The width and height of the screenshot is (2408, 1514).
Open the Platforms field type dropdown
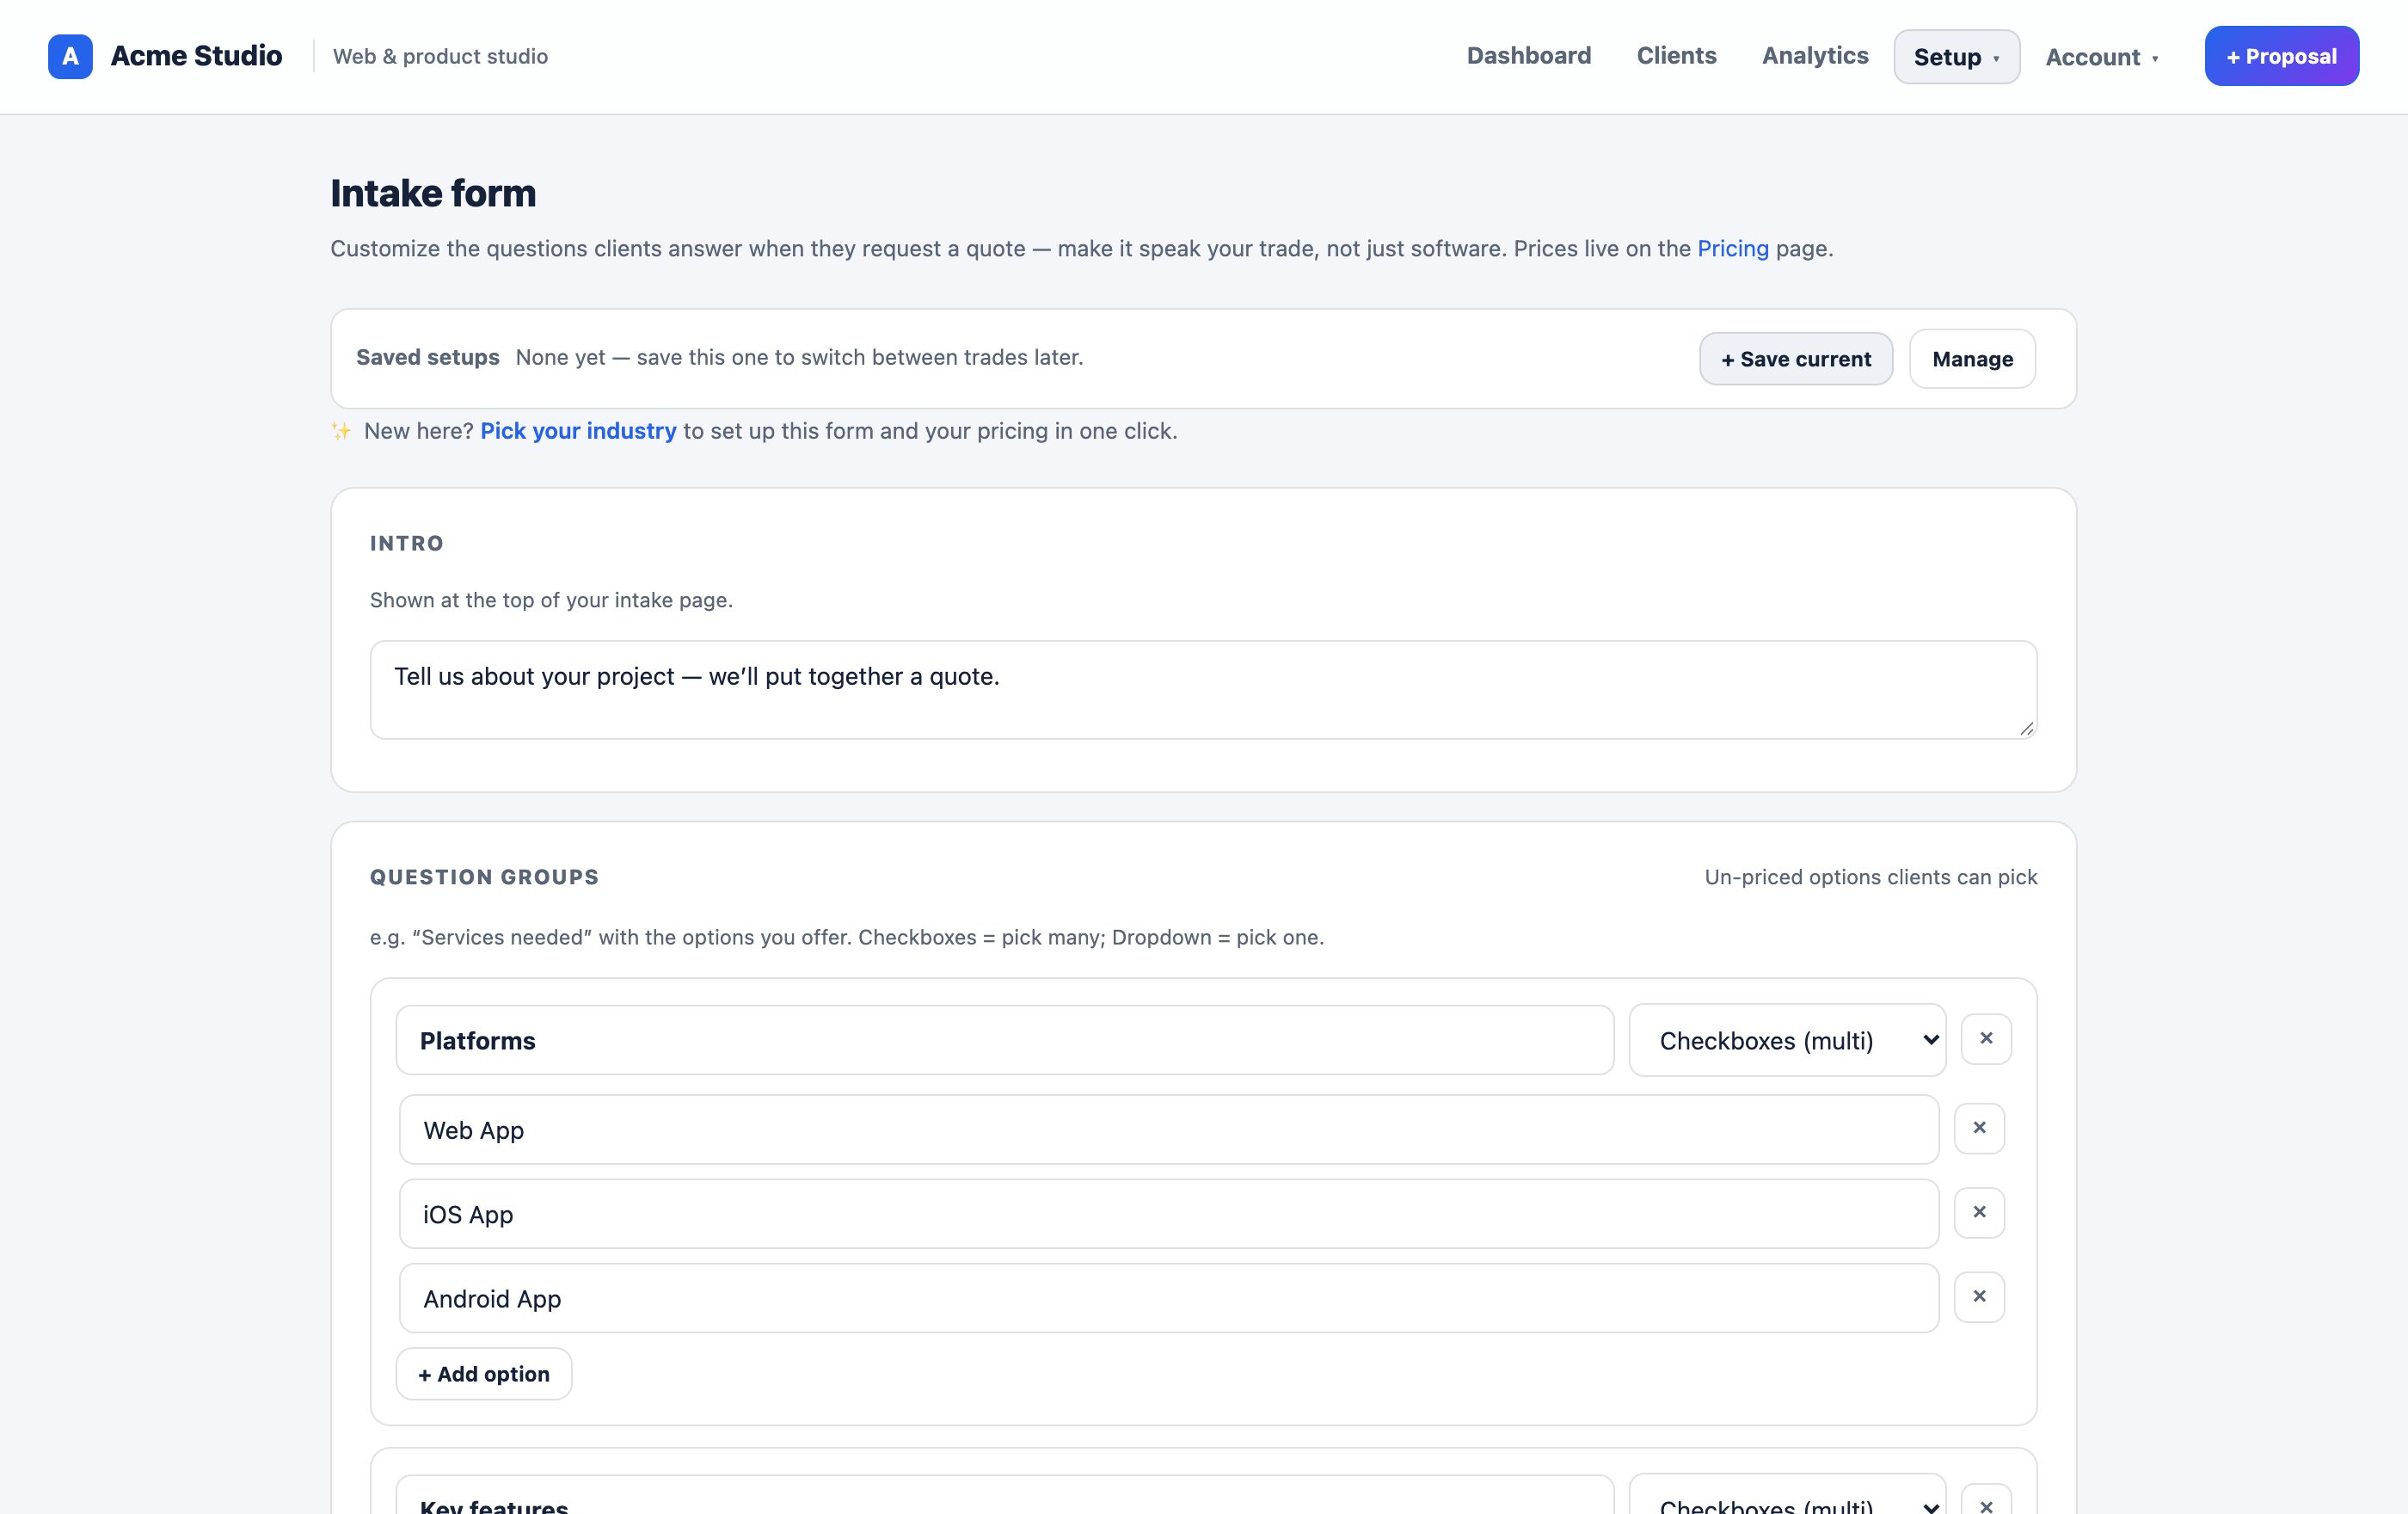(1787, 1040)
